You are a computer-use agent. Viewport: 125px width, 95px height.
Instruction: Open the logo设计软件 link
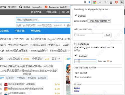click(x=56, y=39)
